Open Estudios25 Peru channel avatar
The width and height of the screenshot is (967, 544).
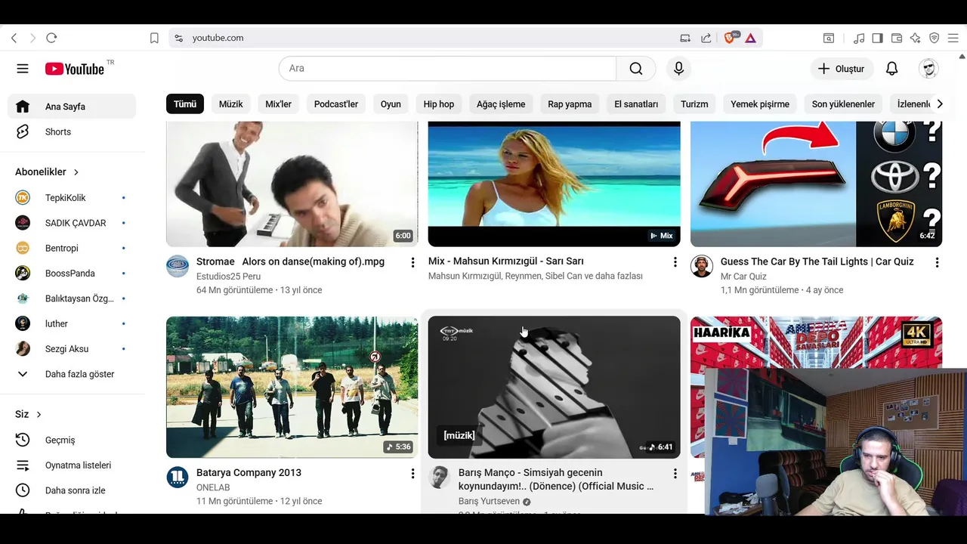click(x=178, y=266)
